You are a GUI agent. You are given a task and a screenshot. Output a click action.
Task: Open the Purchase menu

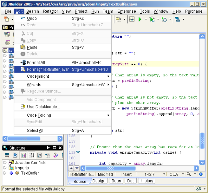pos(194,11)
